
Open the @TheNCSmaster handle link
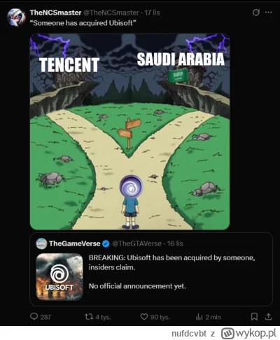click(x=111, y=13)
